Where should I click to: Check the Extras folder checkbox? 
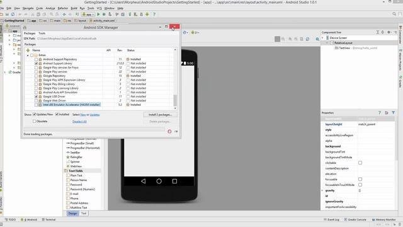click(32, 55)
